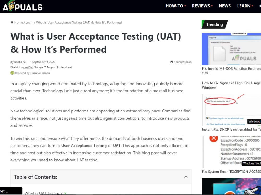Click the Windows tag on DHCP thumbnail

tap(254, 121)
